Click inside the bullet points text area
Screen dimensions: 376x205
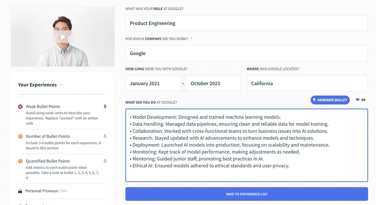click(x=246, y=145)
